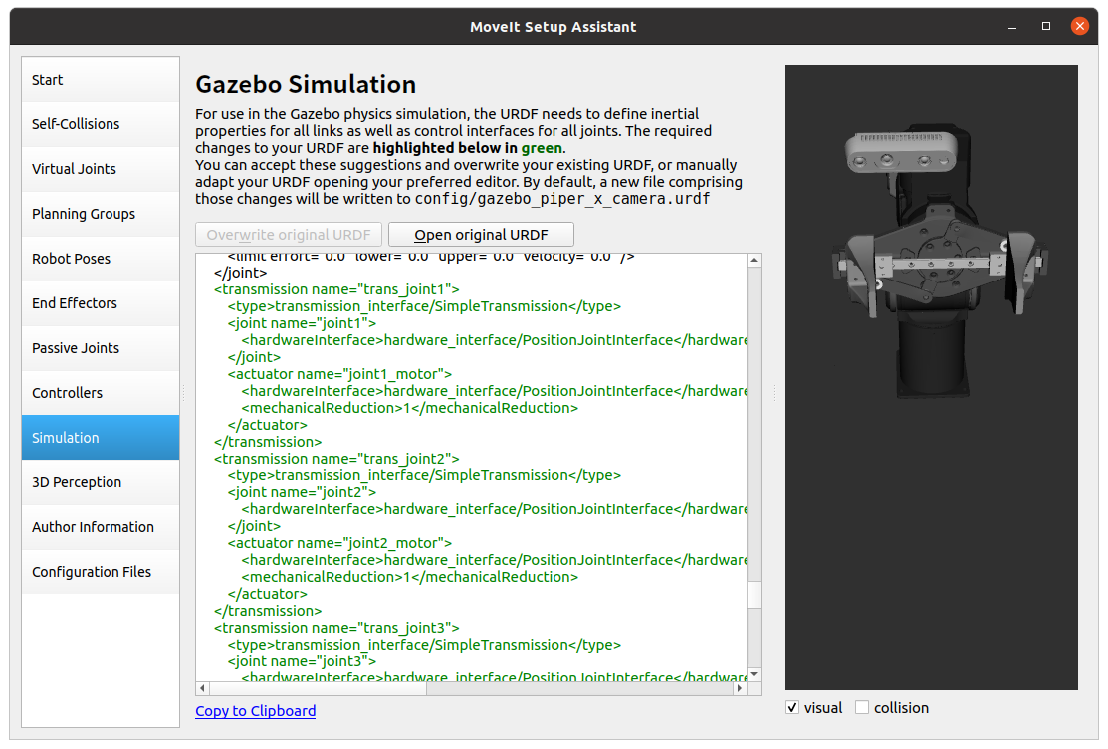
Task: Go to Controllers step
Action: click(x=101, y=393)
